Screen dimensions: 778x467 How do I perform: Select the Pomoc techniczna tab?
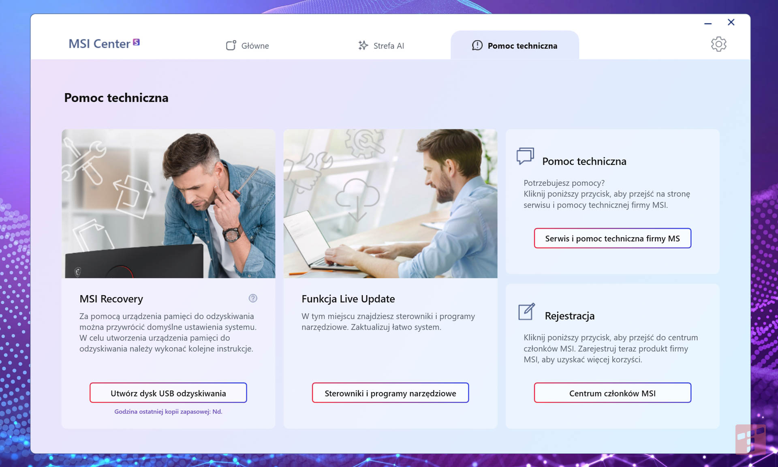click(515, 45)
